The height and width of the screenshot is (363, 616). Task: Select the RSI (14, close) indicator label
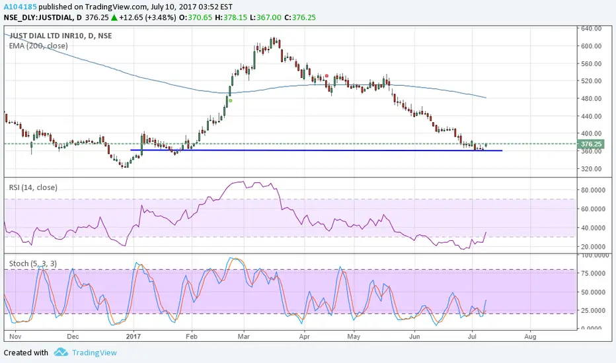[33, 187]
